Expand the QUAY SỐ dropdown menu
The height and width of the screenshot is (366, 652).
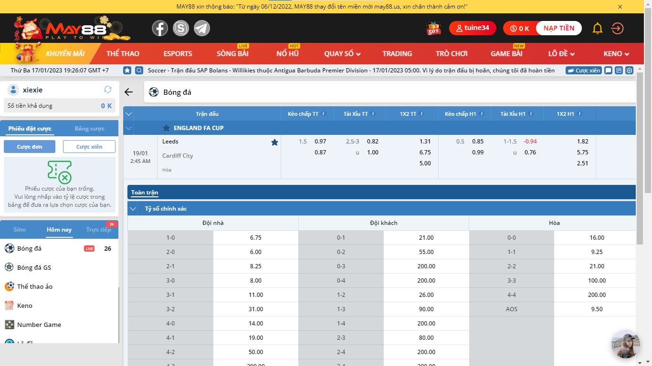(x=342, y=54)
